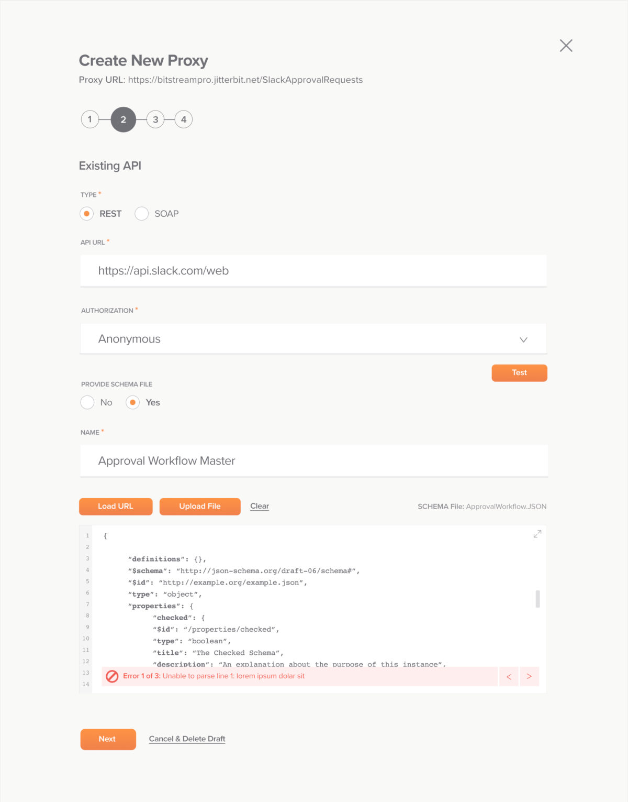Clear the loaded schema file
Image resolution: width=628 pixels, height=802 pixels.
(x=260, y=506)
